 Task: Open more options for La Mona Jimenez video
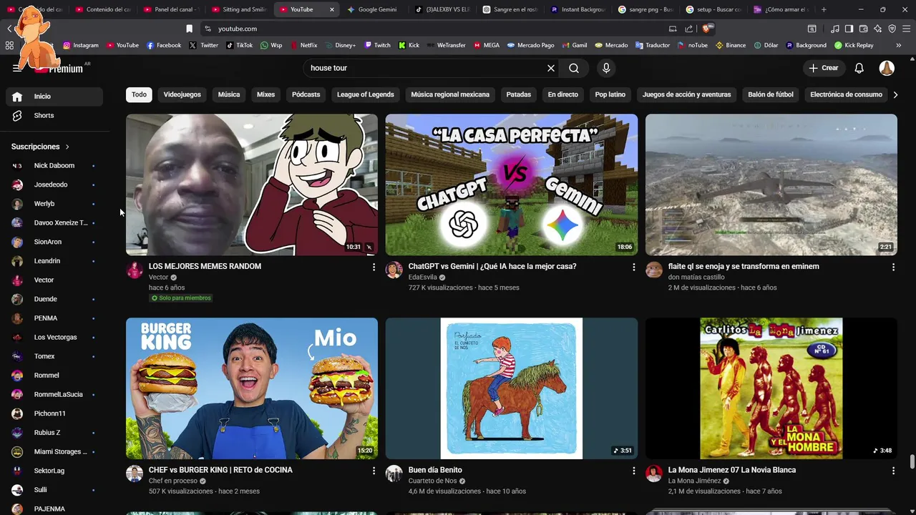pyautogui.click(x=893, y=471)
